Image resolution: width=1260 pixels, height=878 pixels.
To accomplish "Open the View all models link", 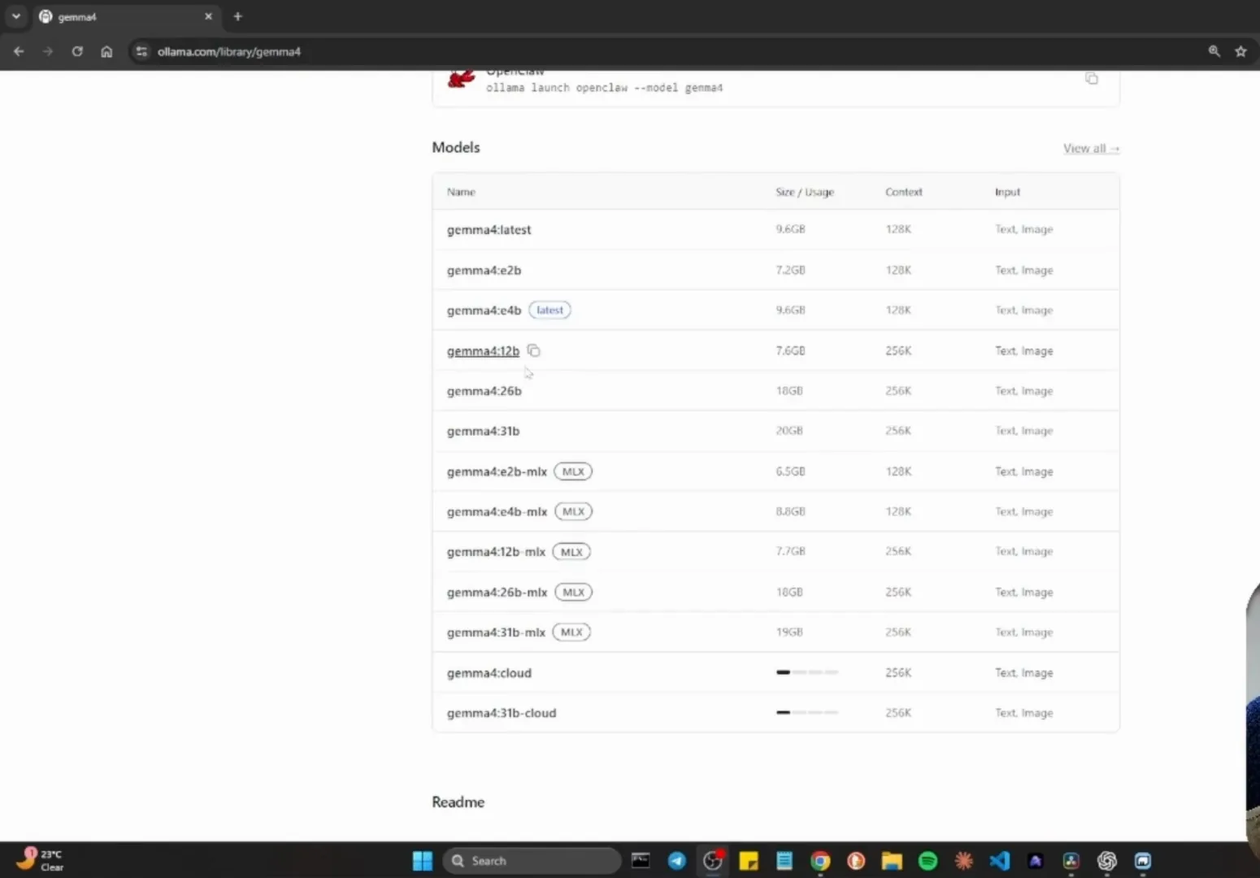I will [1091, 148].
